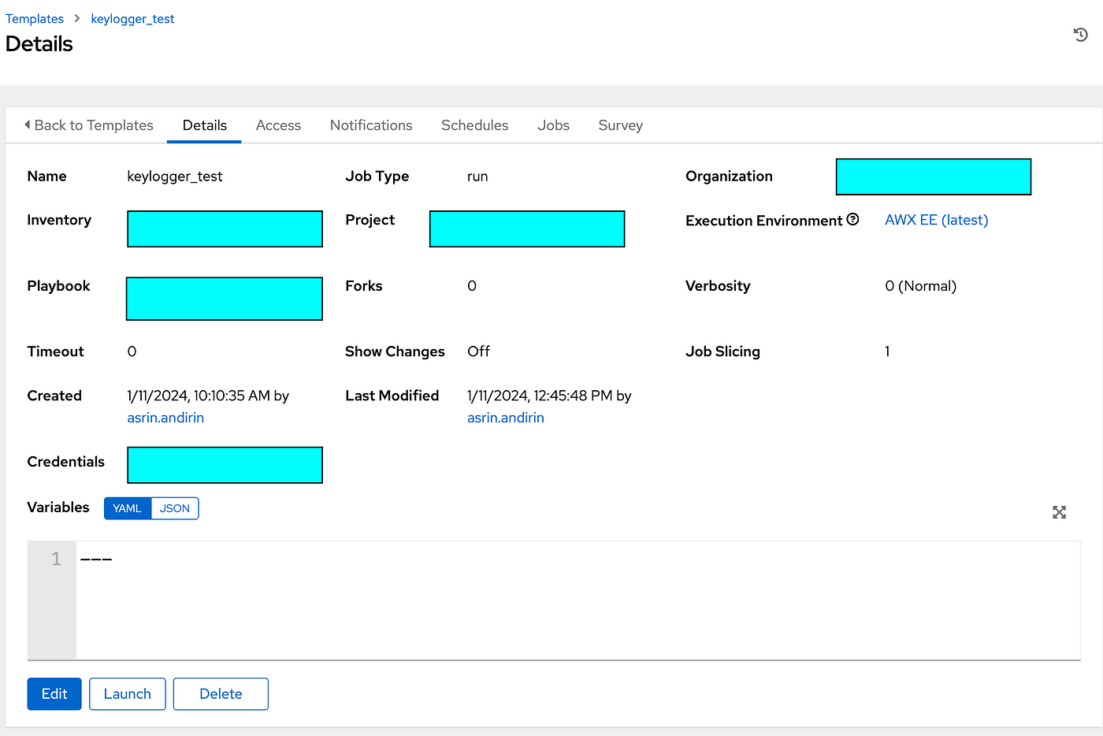Launch the keylogger_test template
1103x736 pixels.
coord(127,693)
